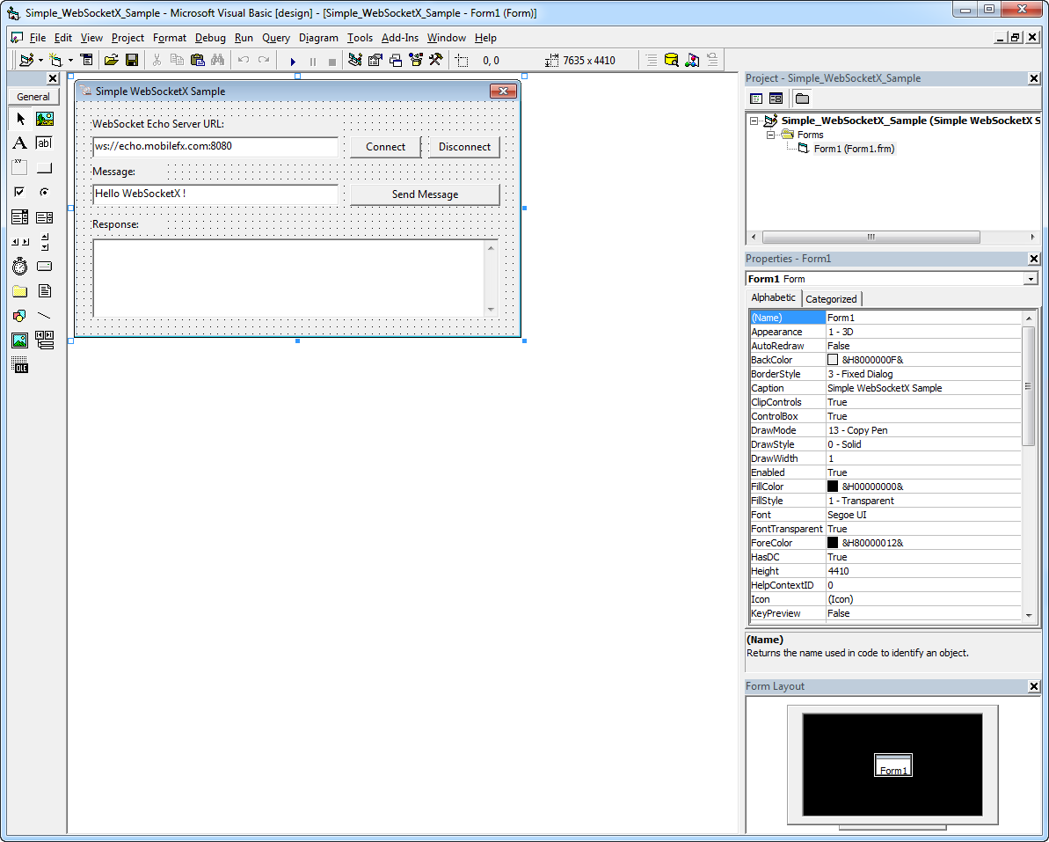Open Properties Window from toolbar

point(375,60)
